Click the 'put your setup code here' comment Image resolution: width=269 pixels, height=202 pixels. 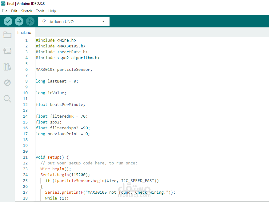point(89,163)
